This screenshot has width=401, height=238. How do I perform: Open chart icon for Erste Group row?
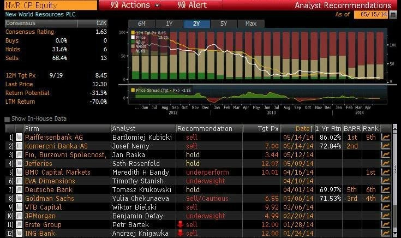point(386,224)
